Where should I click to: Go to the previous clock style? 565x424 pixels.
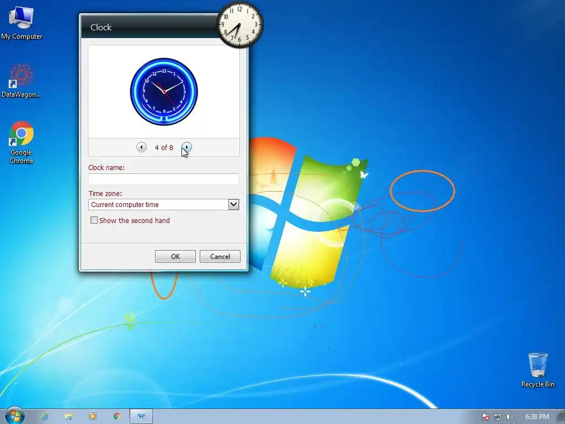pyautogui.click(x=141, y=147)
